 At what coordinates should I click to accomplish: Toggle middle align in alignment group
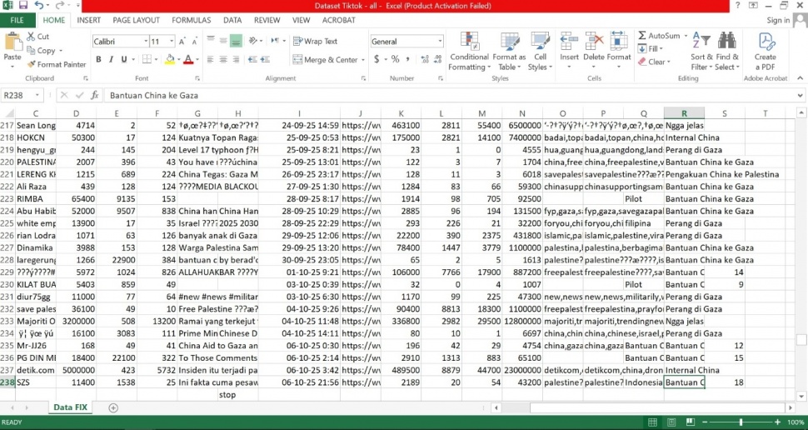[x=223, y=41]
